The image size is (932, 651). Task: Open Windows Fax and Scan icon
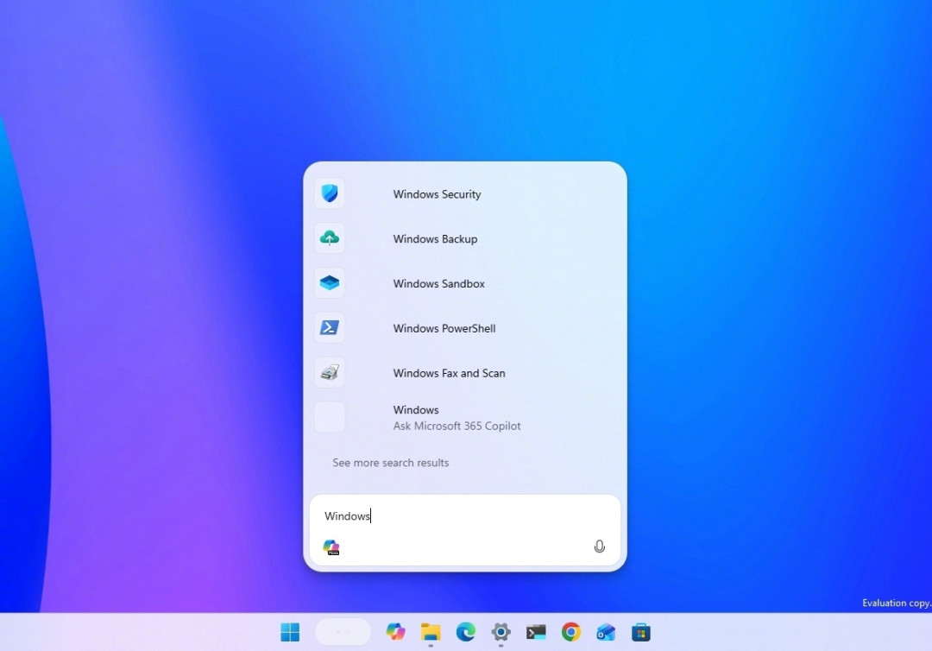click(330, 373)
